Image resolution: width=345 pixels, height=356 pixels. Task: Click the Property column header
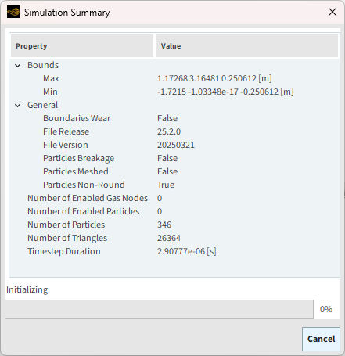[82, 46]
